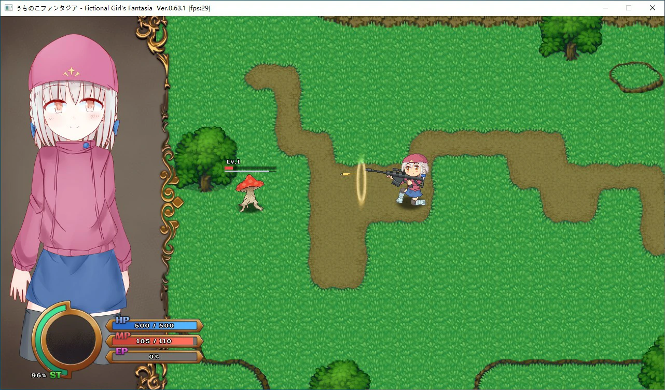Click the yellow bullet projectile
Screen dimensions: 665x390
[x=346, y=174]
